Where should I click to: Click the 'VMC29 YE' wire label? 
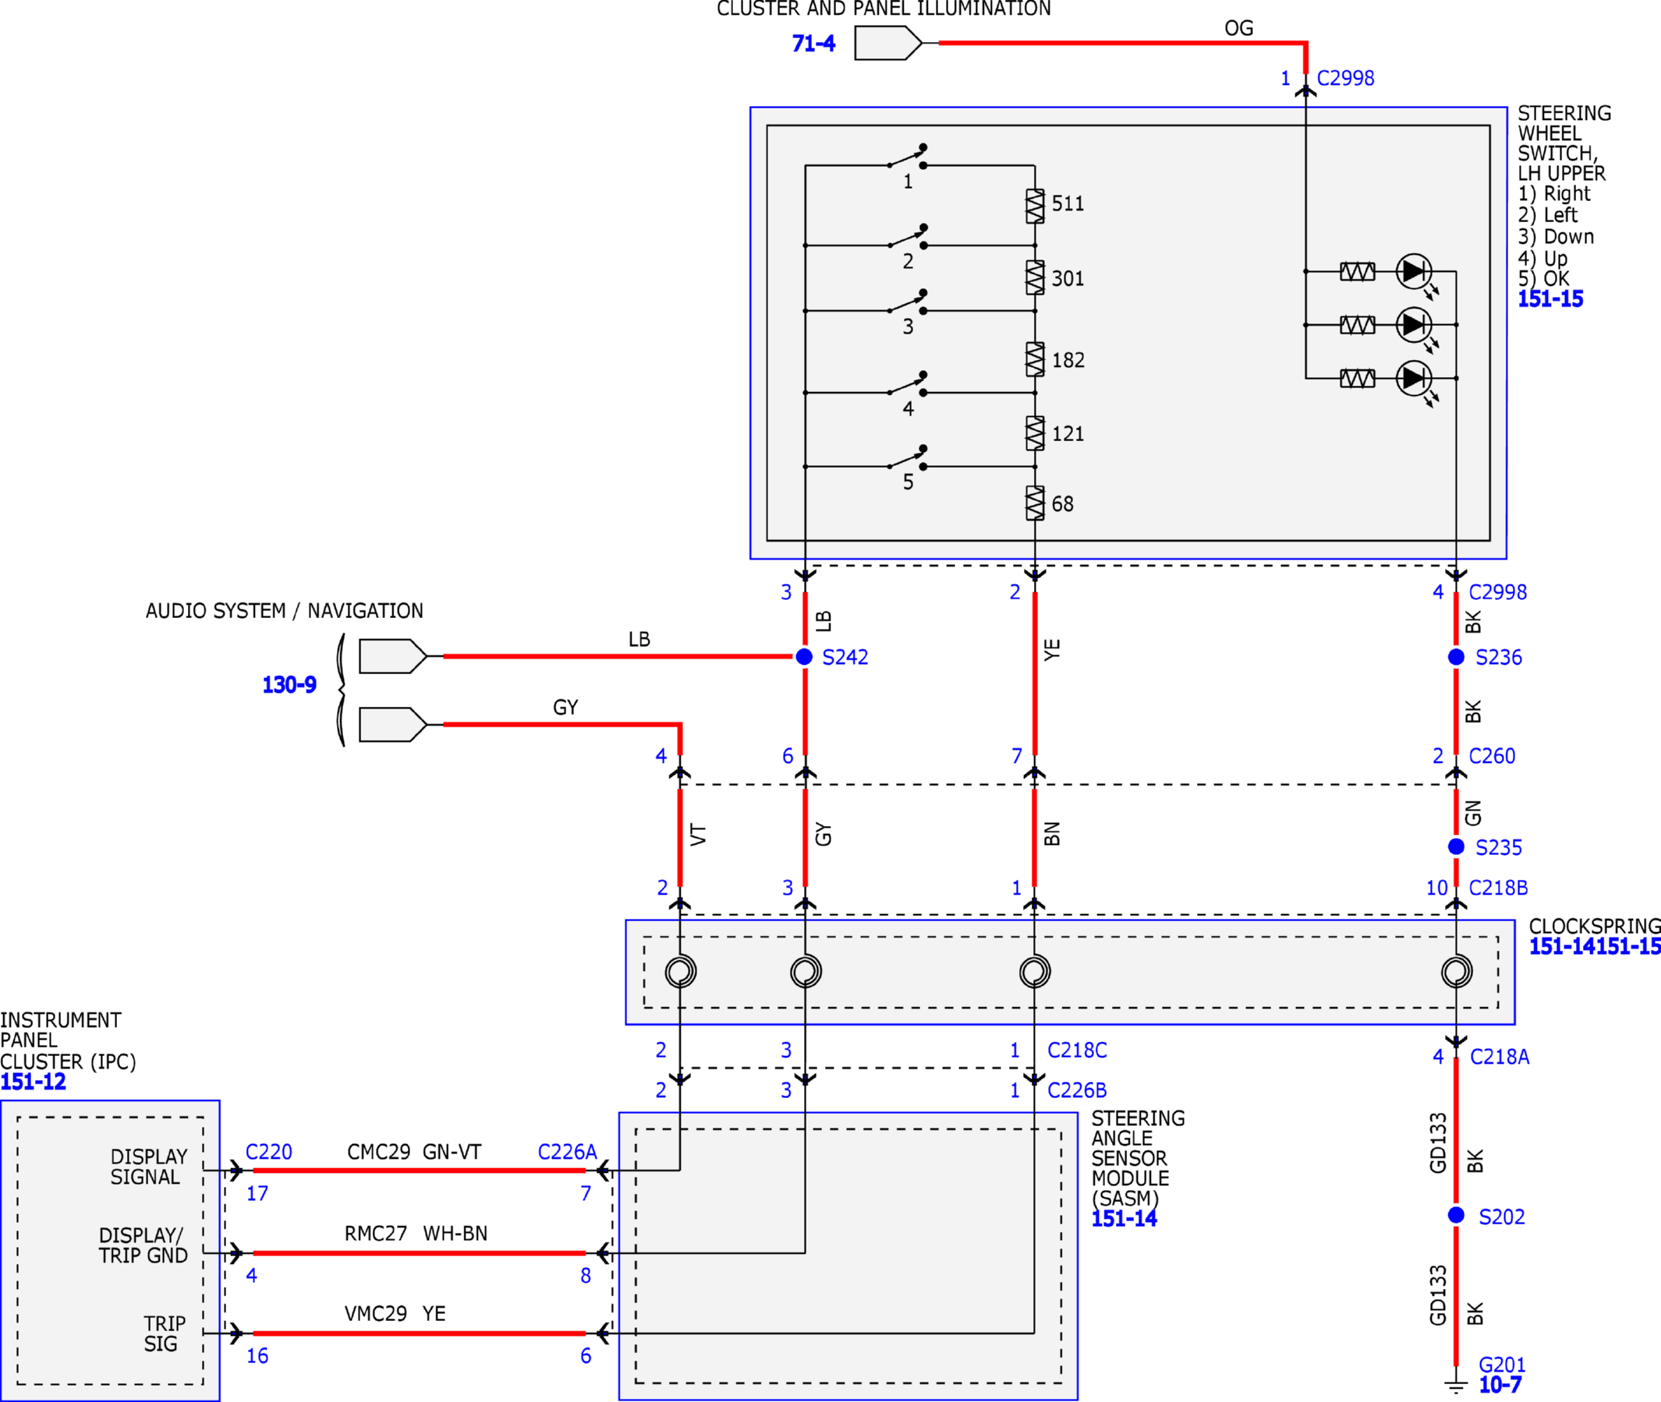(395, 1314)
